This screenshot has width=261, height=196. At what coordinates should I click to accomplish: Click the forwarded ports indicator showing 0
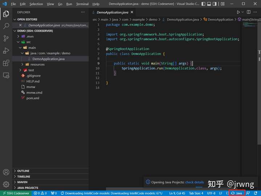coord(54,193)
